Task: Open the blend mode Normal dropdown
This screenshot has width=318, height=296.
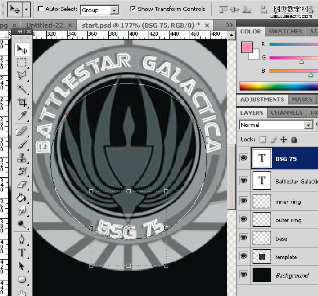Action: (309, 125)
